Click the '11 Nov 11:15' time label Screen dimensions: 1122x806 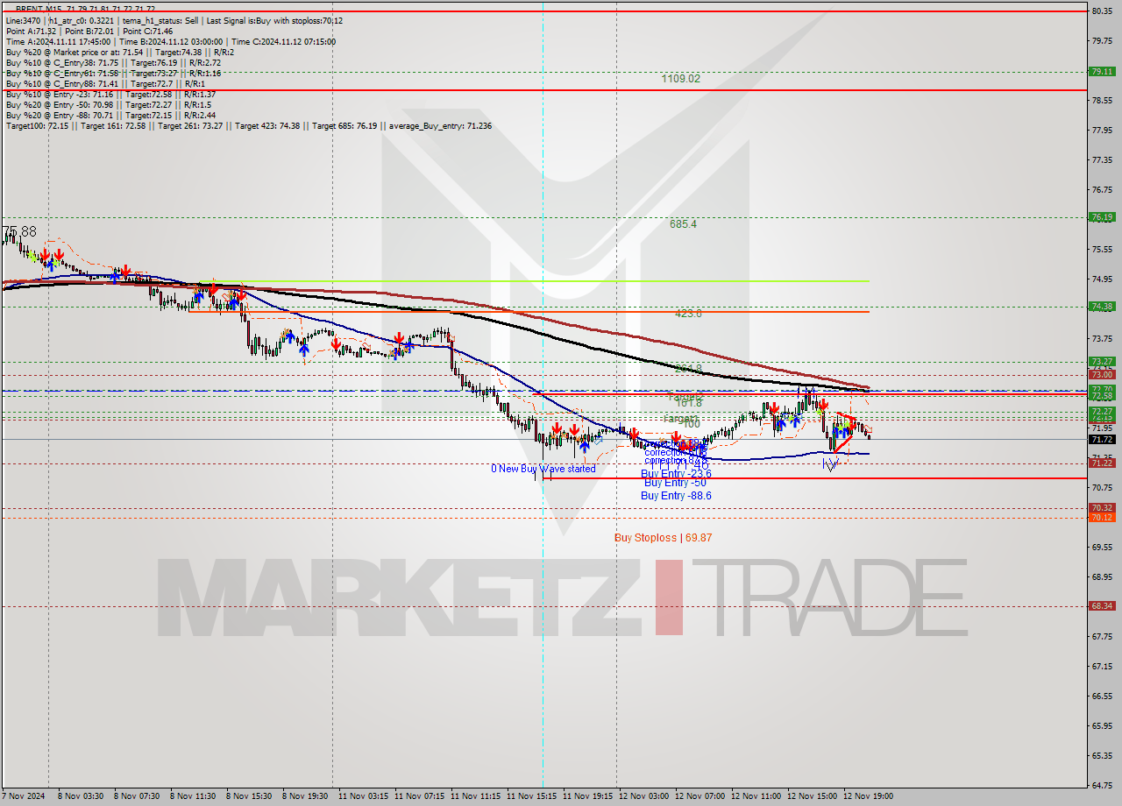[x=474, y=796]
